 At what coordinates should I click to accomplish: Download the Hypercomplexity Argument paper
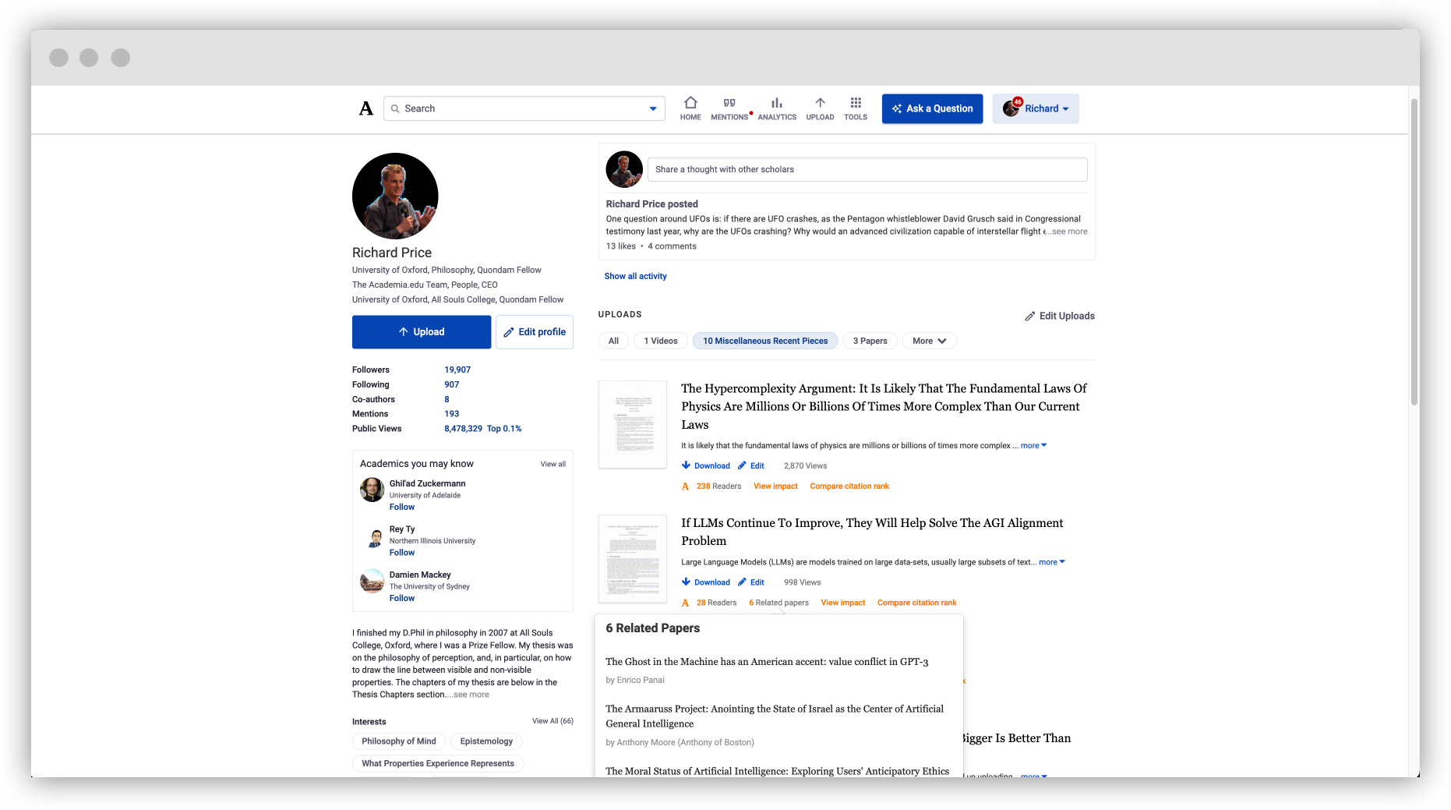coord(705,465)
